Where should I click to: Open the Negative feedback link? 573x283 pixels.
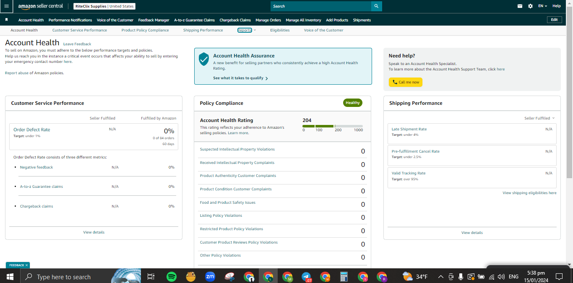click(x=36, y=167)
